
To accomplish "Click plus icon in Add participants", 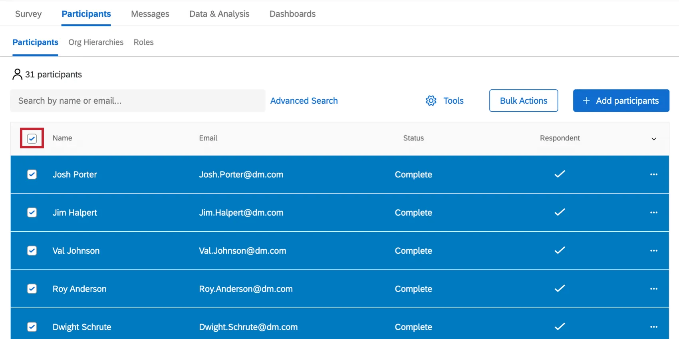I will tap(586, 101).
